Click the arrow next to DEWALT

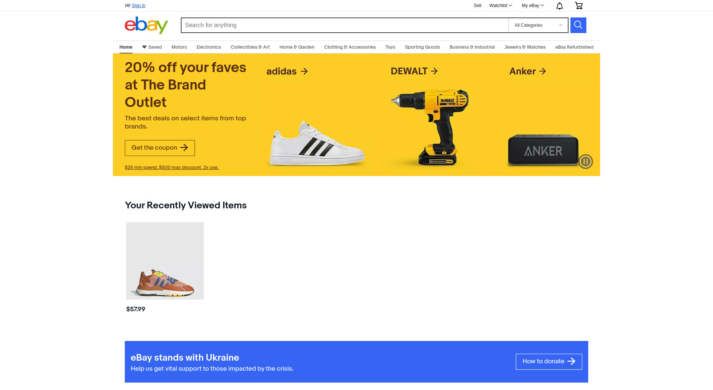(x=434, y=71)
